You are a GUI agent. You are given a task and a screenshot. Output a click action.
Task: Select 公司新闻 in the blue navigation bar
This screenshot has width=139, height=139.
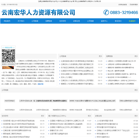tap(35, 21)
